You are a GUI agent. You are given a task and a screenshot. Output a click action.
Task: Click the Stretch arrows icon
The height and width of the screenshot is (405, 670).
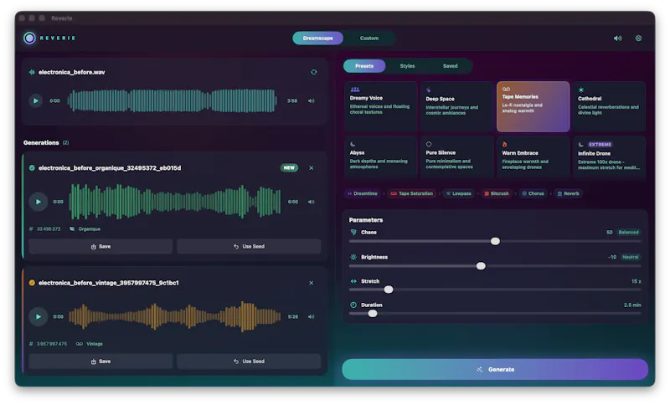[x=353, y=281]
